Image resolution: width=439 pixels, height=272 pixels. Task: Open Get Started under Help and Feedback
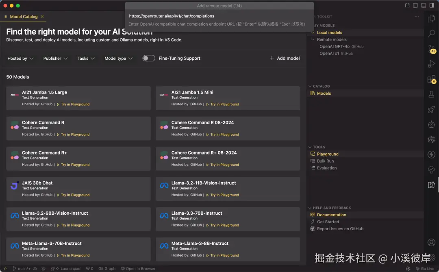coord(365,222)
